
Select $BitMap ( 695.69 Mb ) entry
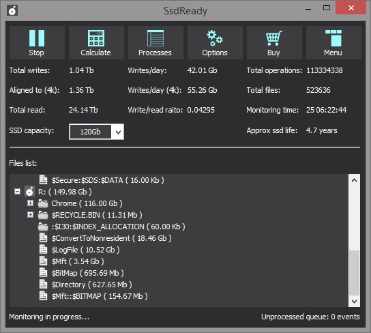[88, 273]
